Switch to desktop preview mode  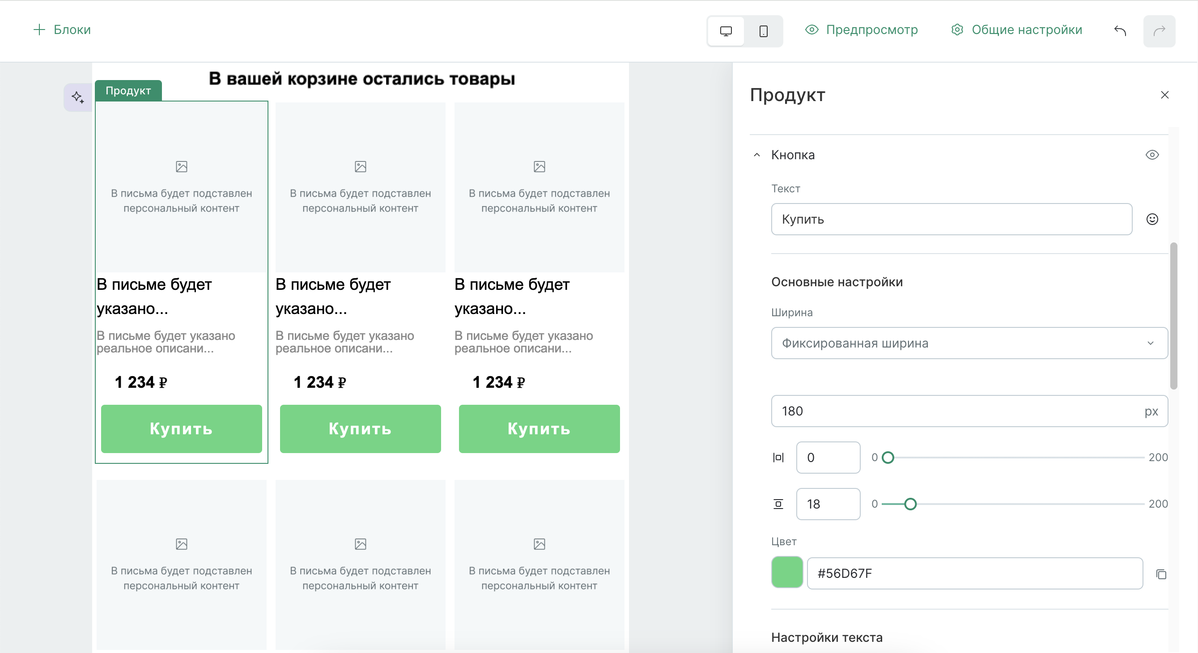pyautogui.click(x=726, y=31)
